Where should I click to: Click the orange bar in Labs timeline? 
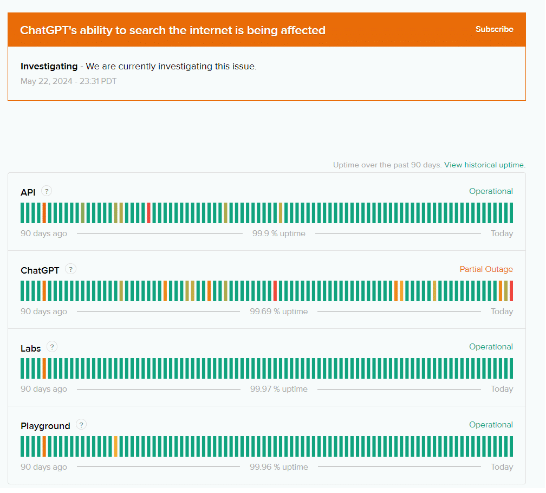point(44,369)
